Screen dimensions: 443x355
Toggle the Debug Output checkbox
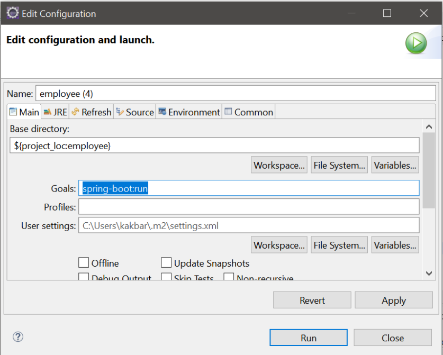click(x=84, y=277)
